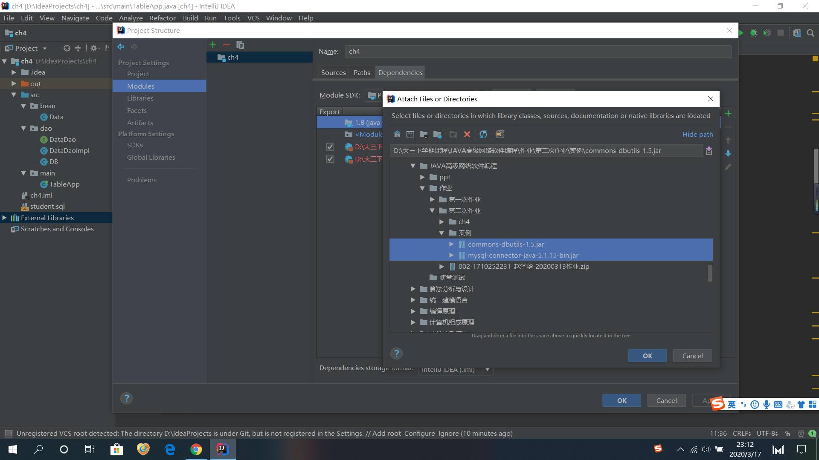The height and width of the screenshot is (460, 819).
Task: Click the Hide path link
Action: 697,134
